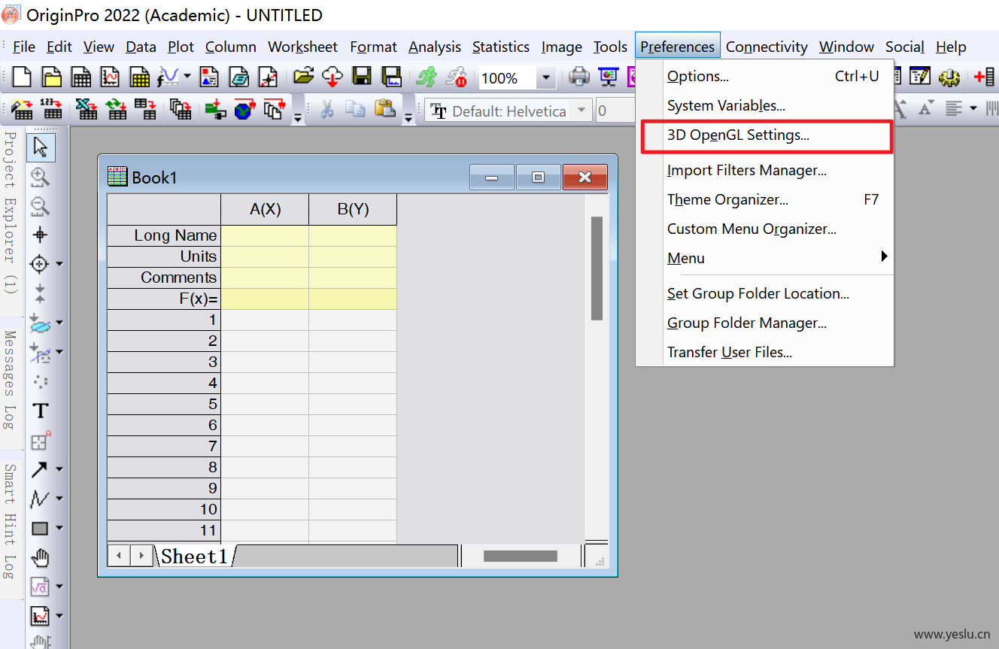Click the cloud download icon
The height and width of the screenshot is (649, 999).
click(332, 77)
